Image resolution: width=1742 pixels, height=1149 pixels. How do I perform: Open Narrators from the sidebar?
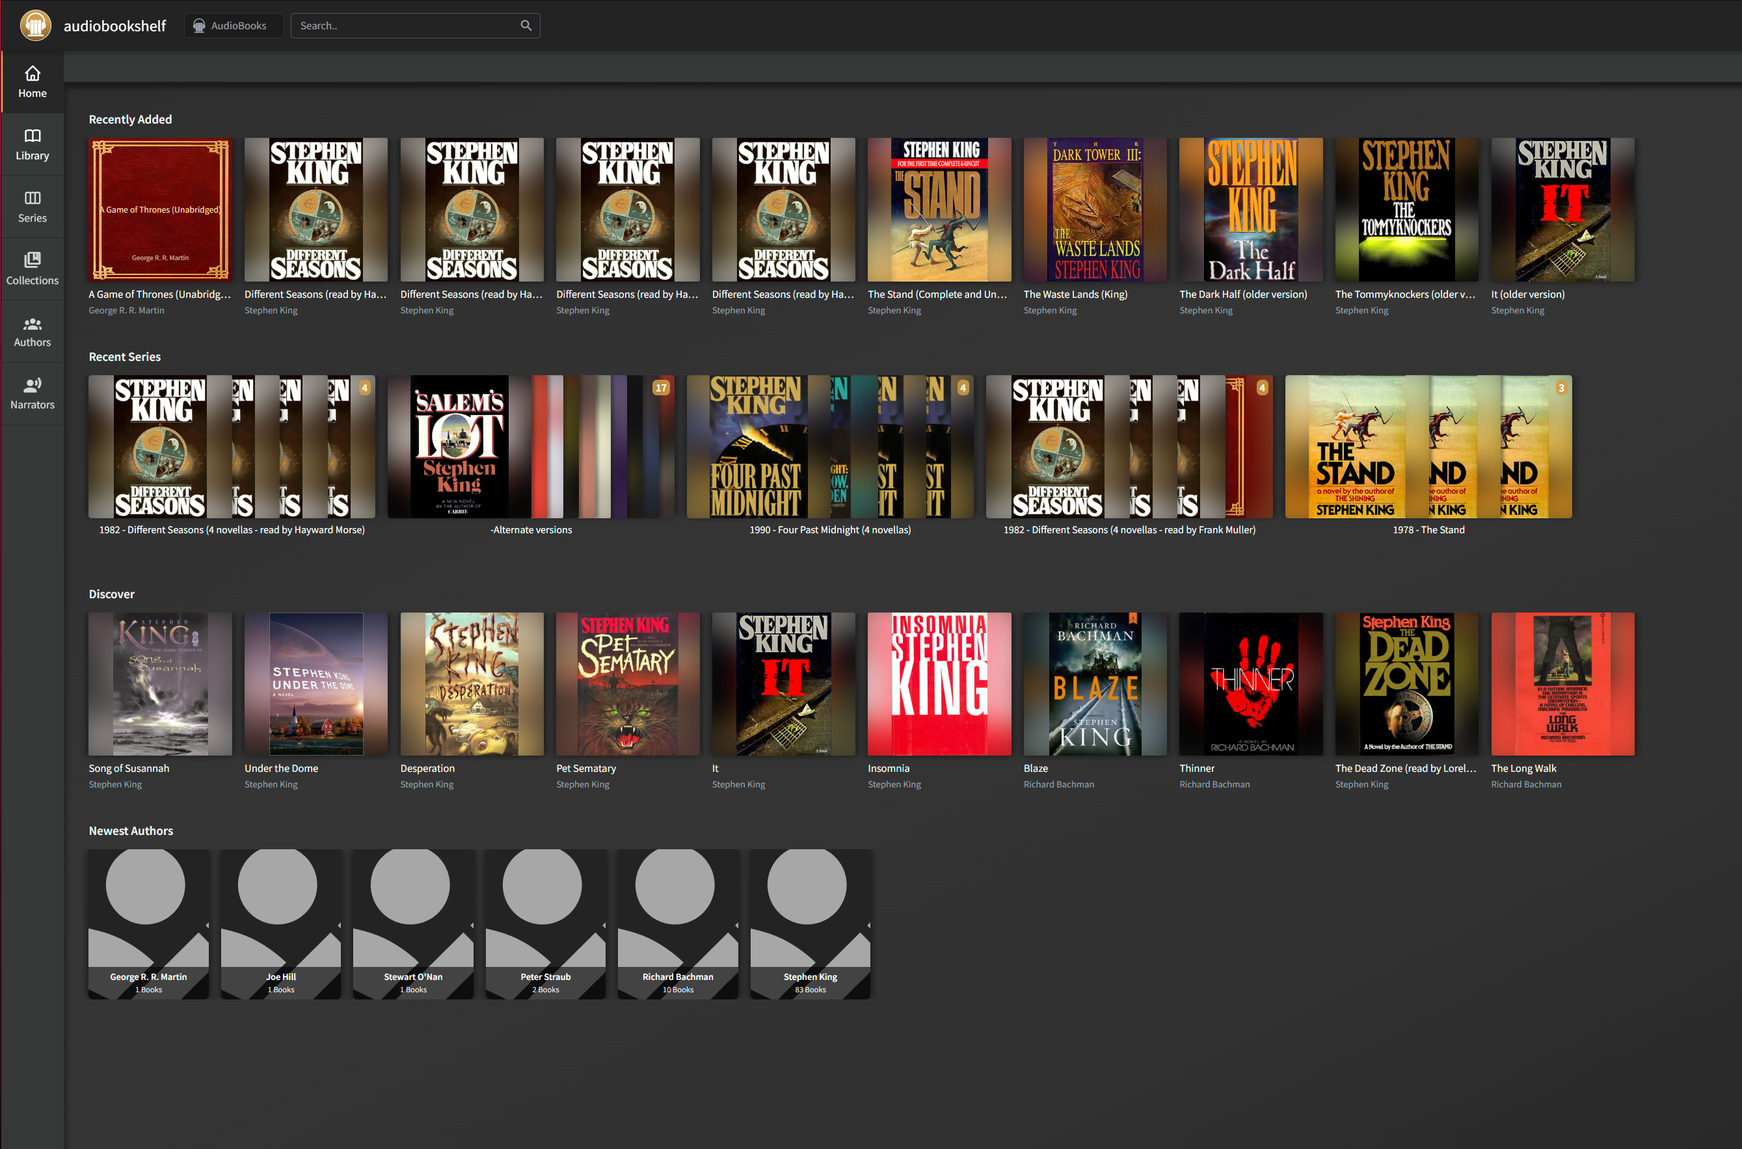33,393
